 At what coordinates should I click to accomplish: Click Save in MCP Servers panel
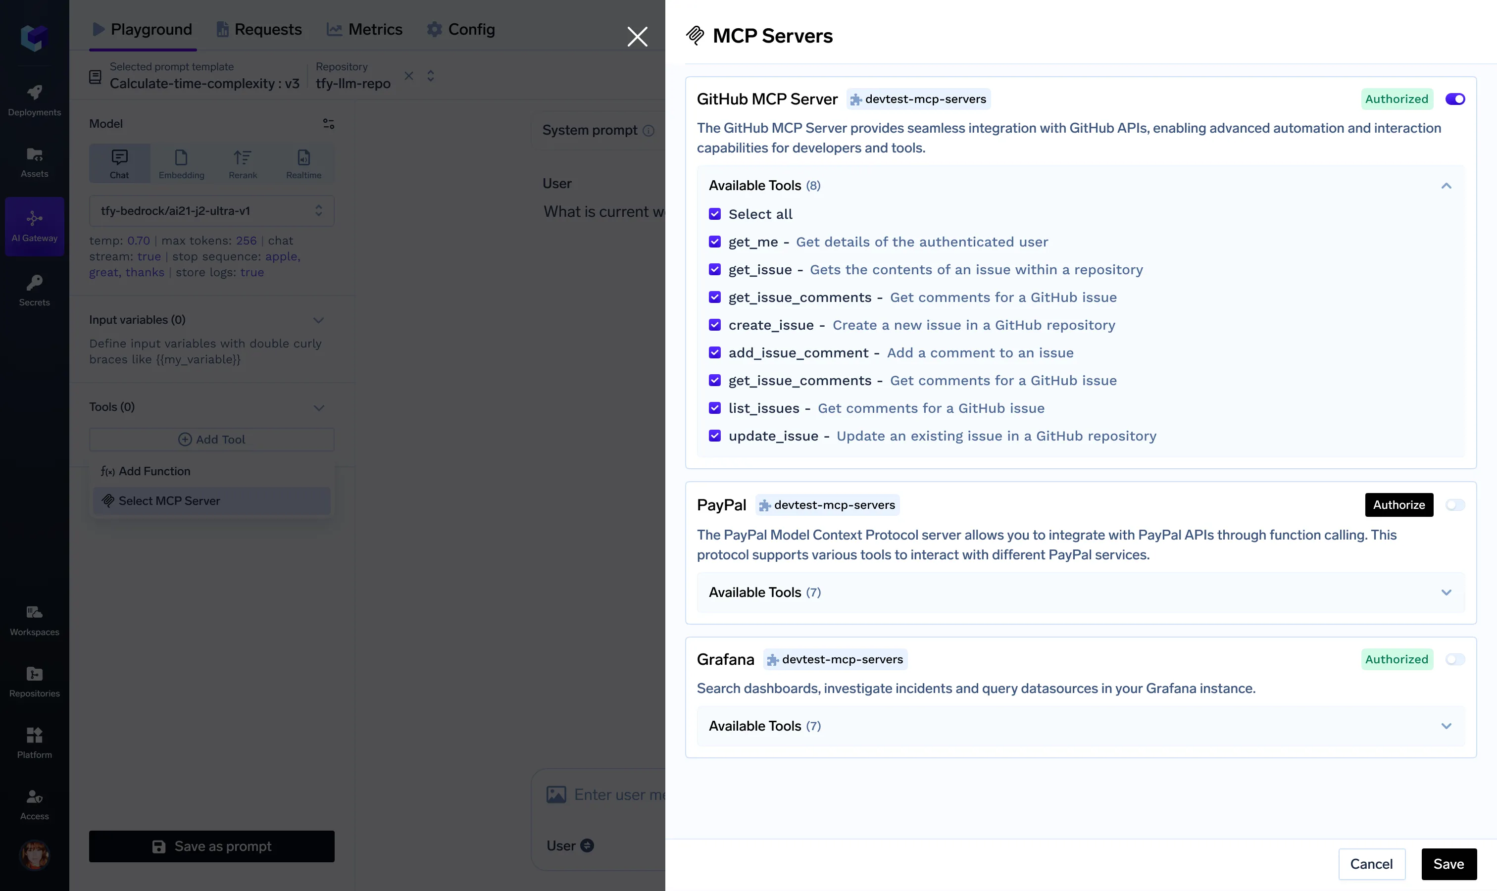click(x=1448, y=864)
